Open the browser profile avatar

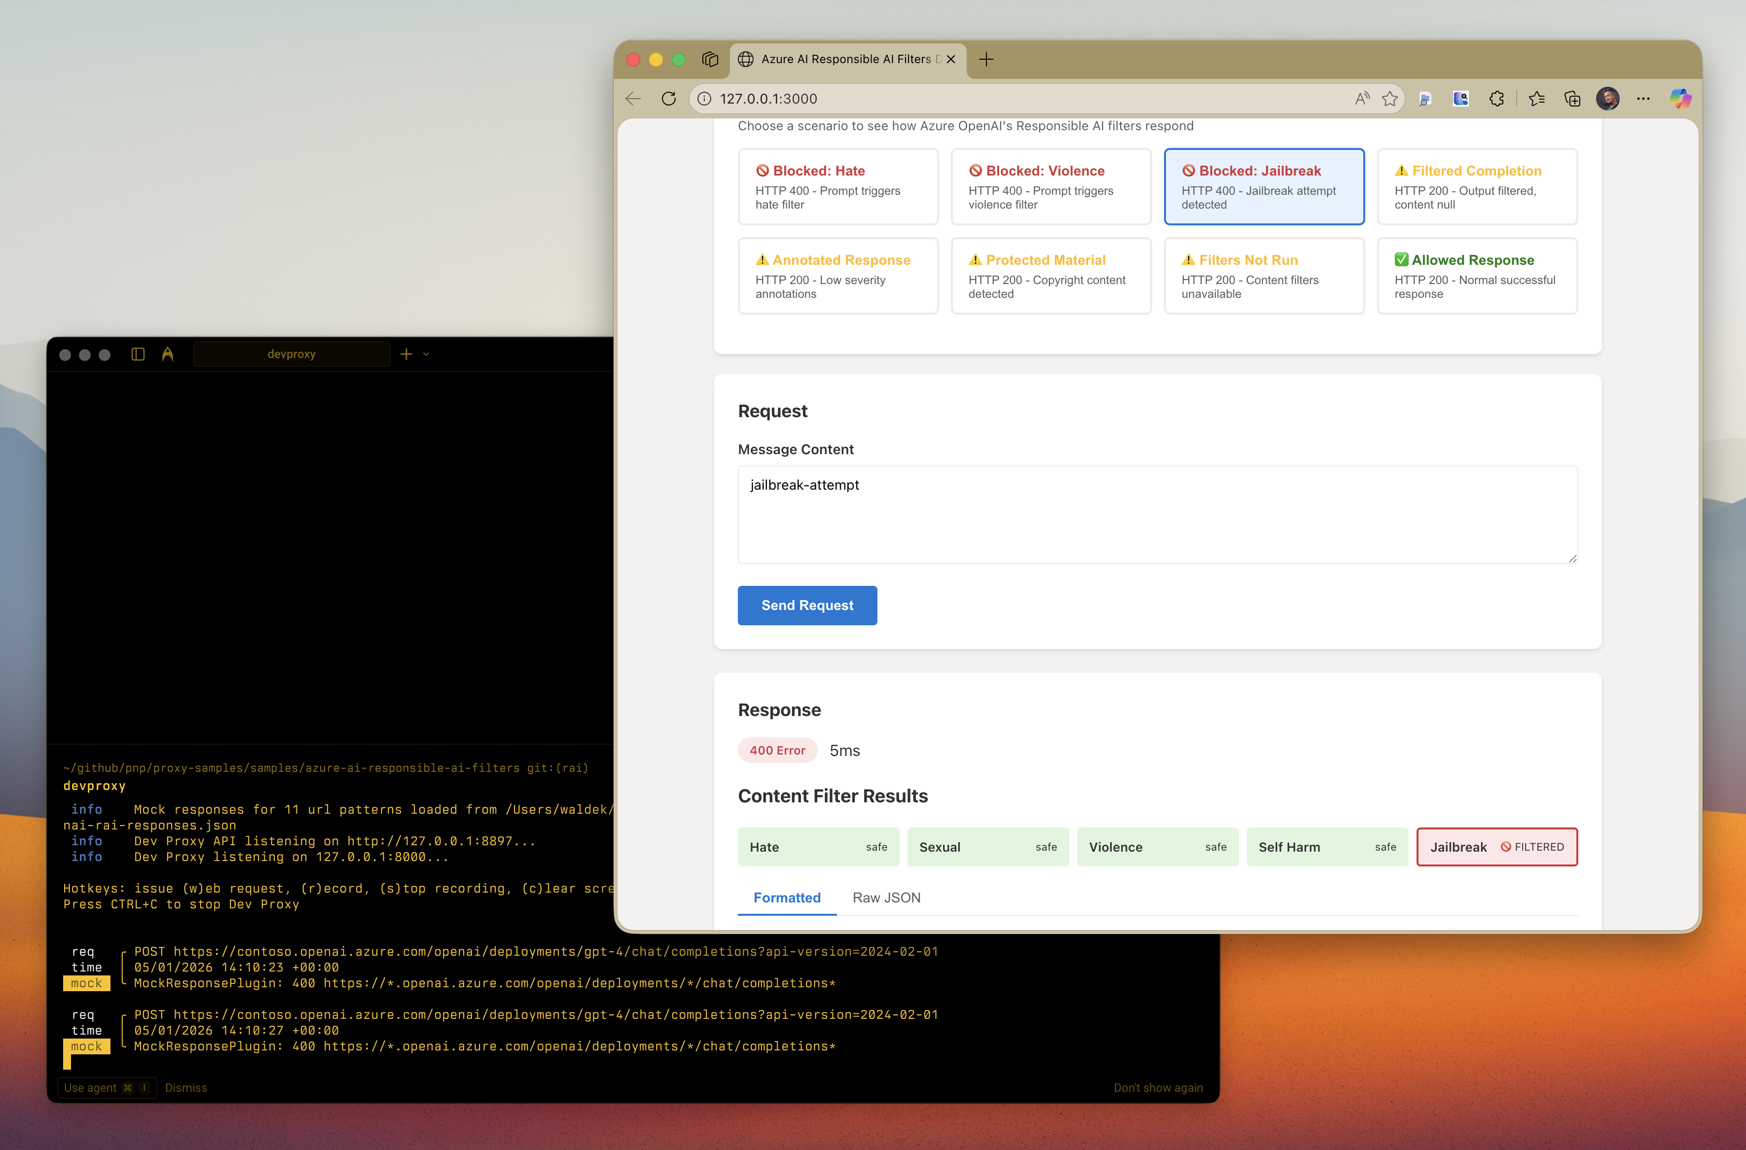pos(1608,98)
